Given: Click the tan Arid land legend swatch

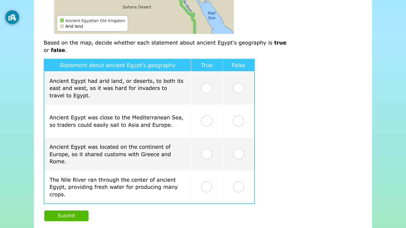Looking at the screenshot, I should 62,26.
